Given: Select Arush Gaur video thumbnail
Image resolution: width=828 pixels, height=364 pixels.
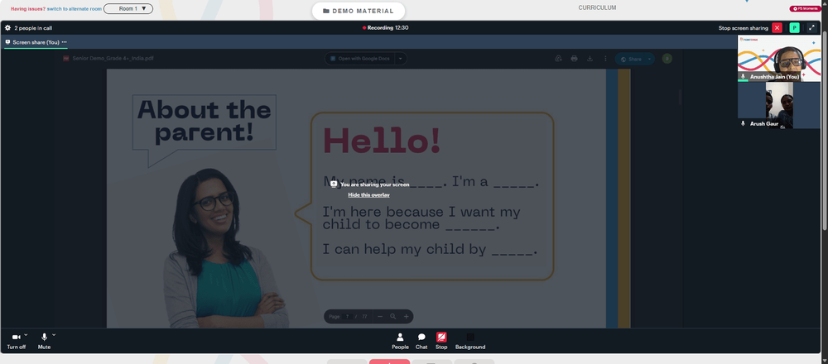Looking at the screenshot, I should 779,105.
